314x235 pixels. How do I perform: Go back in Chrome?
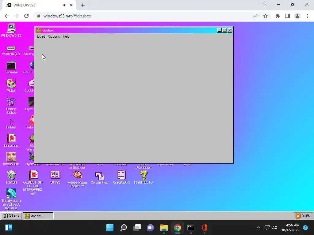point(7,16)
